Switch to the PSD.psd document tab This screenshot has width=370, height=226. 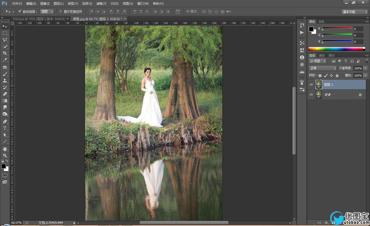click(x=39, y=19)
